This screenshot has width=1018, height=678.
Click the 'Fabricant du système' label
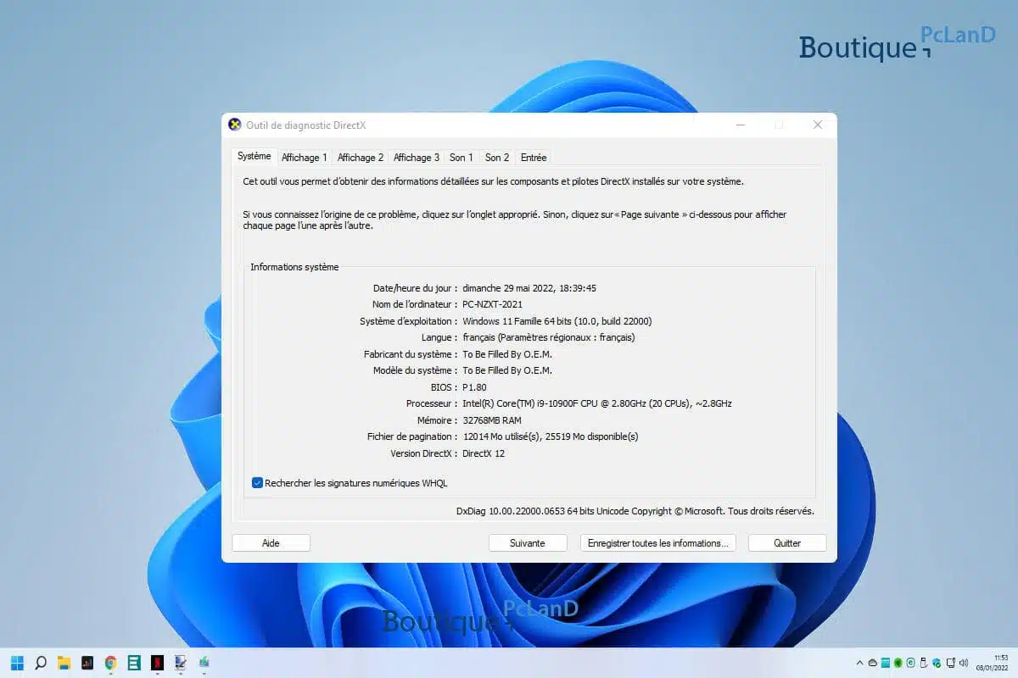pos(411,354)
